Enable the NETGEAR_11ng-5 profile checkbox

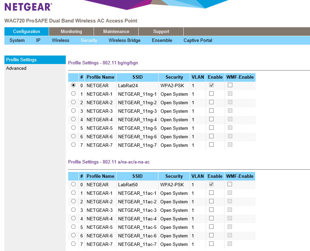click(x=211, y=127)
